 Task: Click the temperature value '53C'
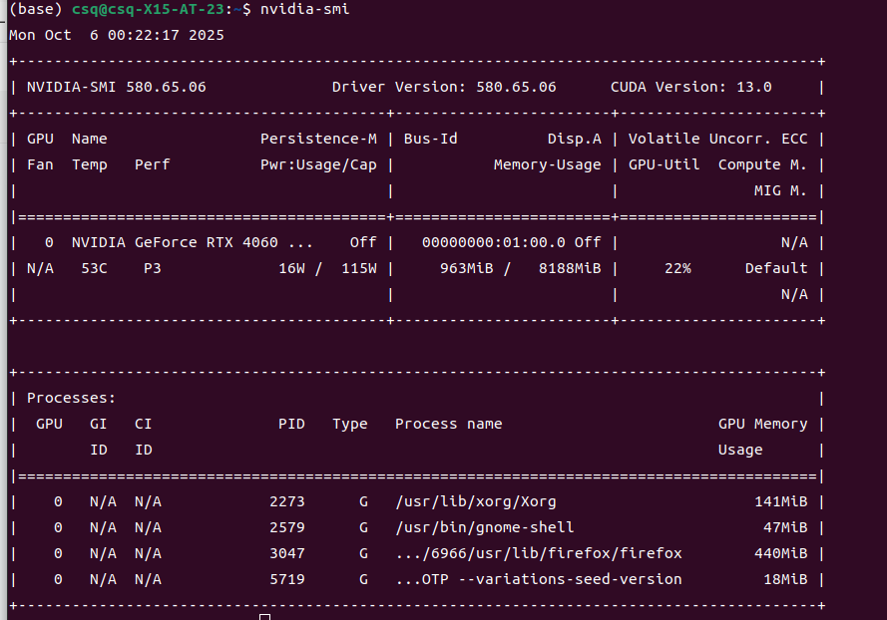(x=94, y=268)
